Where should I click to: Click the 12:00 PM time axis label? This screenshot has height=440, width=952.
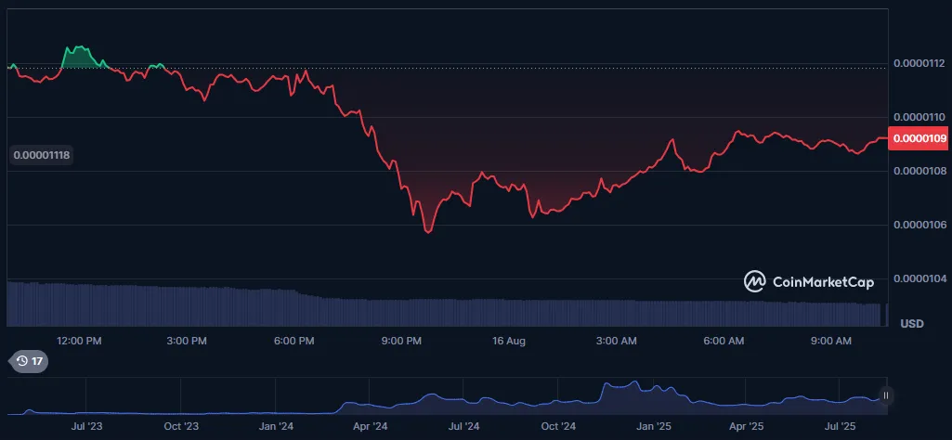(79, 342)
